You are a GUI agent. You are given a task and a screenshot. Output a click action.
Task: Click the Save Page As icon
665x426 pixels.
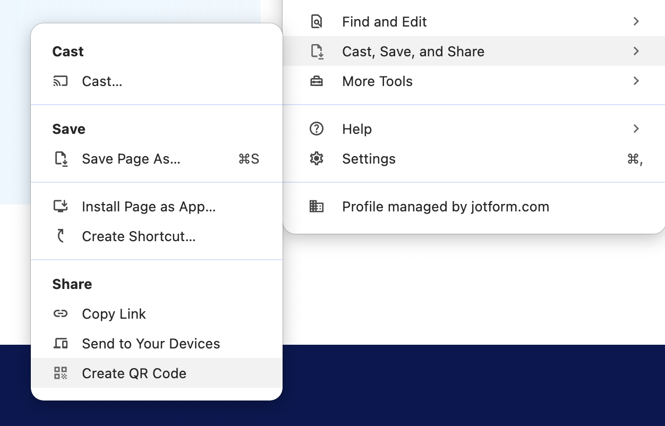point(61,158)
